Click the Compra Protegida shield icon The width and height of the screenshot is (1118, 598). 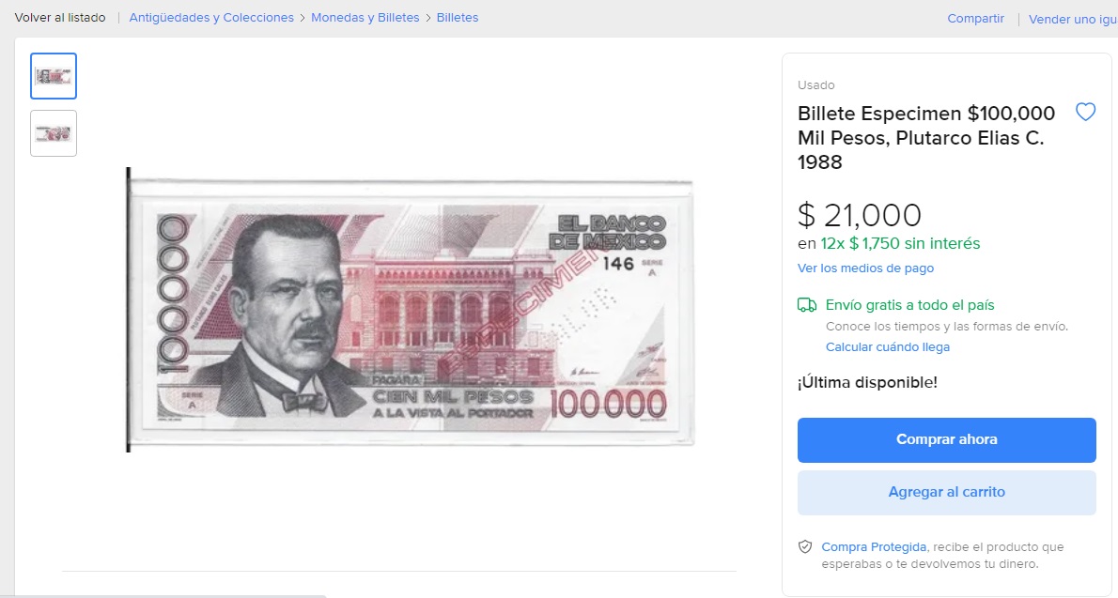click(x=805, y=546)
